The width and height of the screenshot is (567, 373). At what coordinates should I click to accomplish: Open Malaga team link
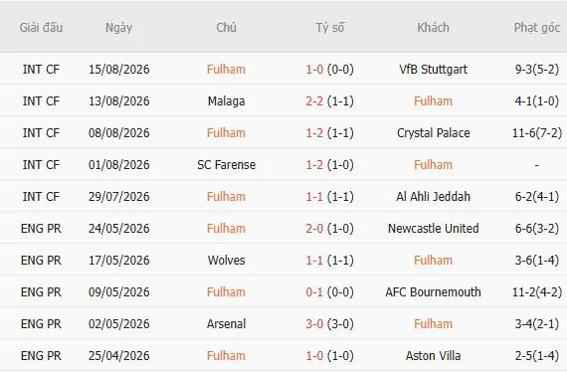(226, 100)
